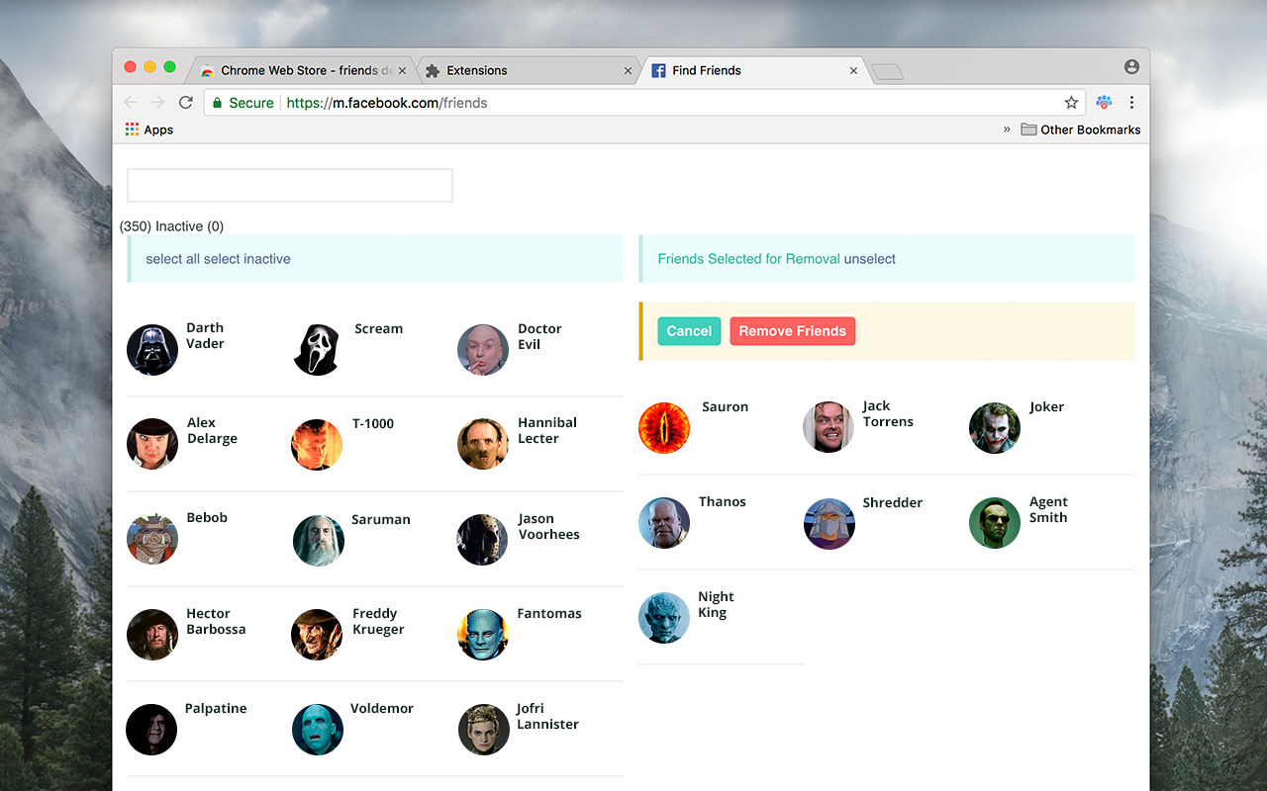Click the select all link
The image size is (1267, 791).
tap(173, 259)
